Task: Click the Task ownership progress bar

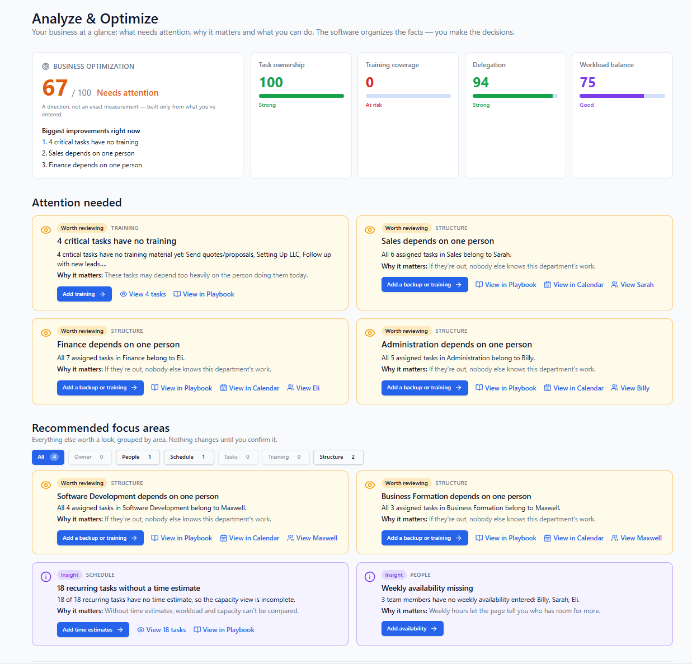Action: pyautogui.click(x=302, y=96)
